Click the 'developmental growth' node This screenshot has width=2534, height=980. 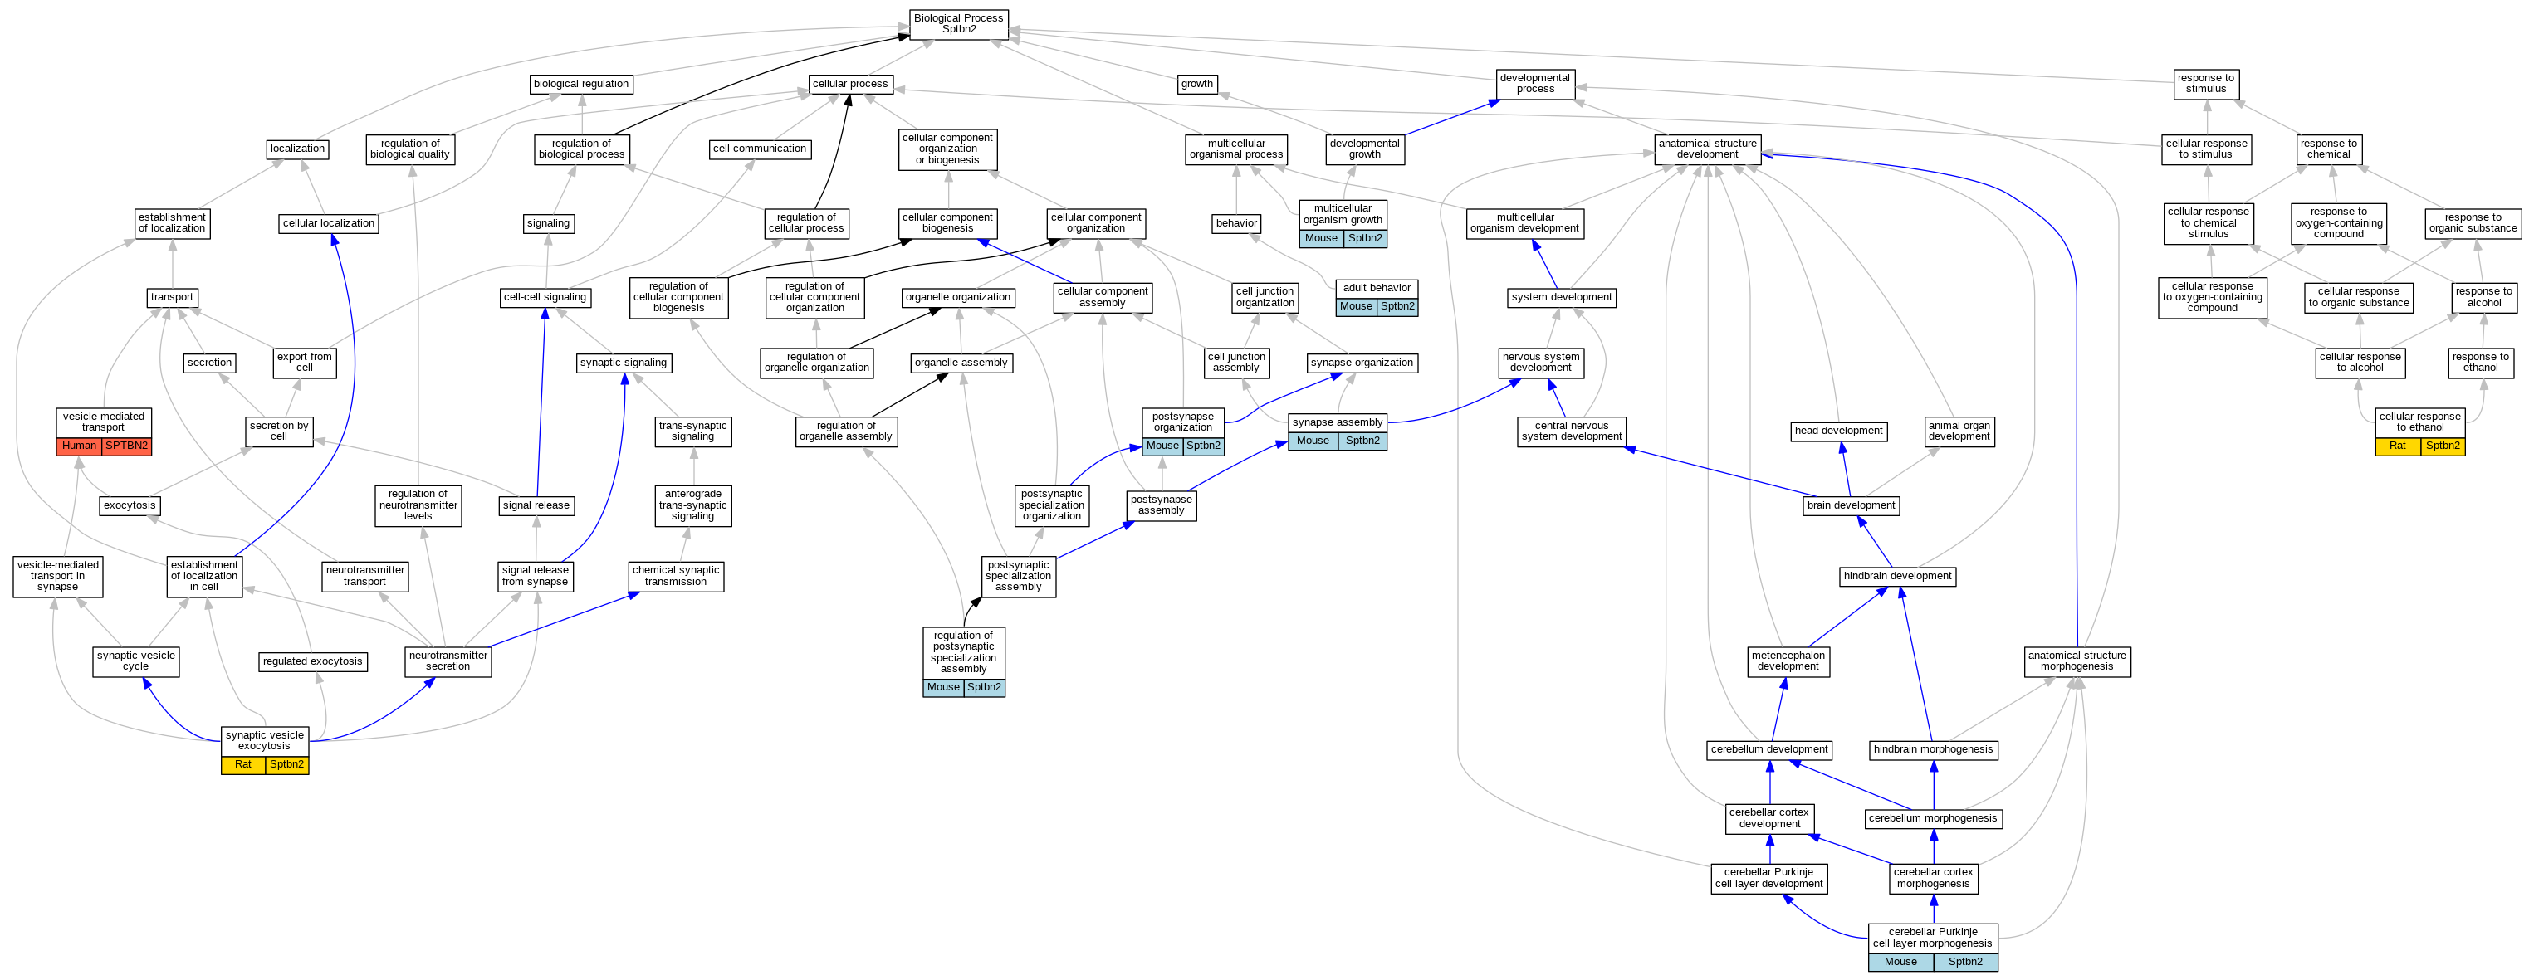[x=1364, y=149]
